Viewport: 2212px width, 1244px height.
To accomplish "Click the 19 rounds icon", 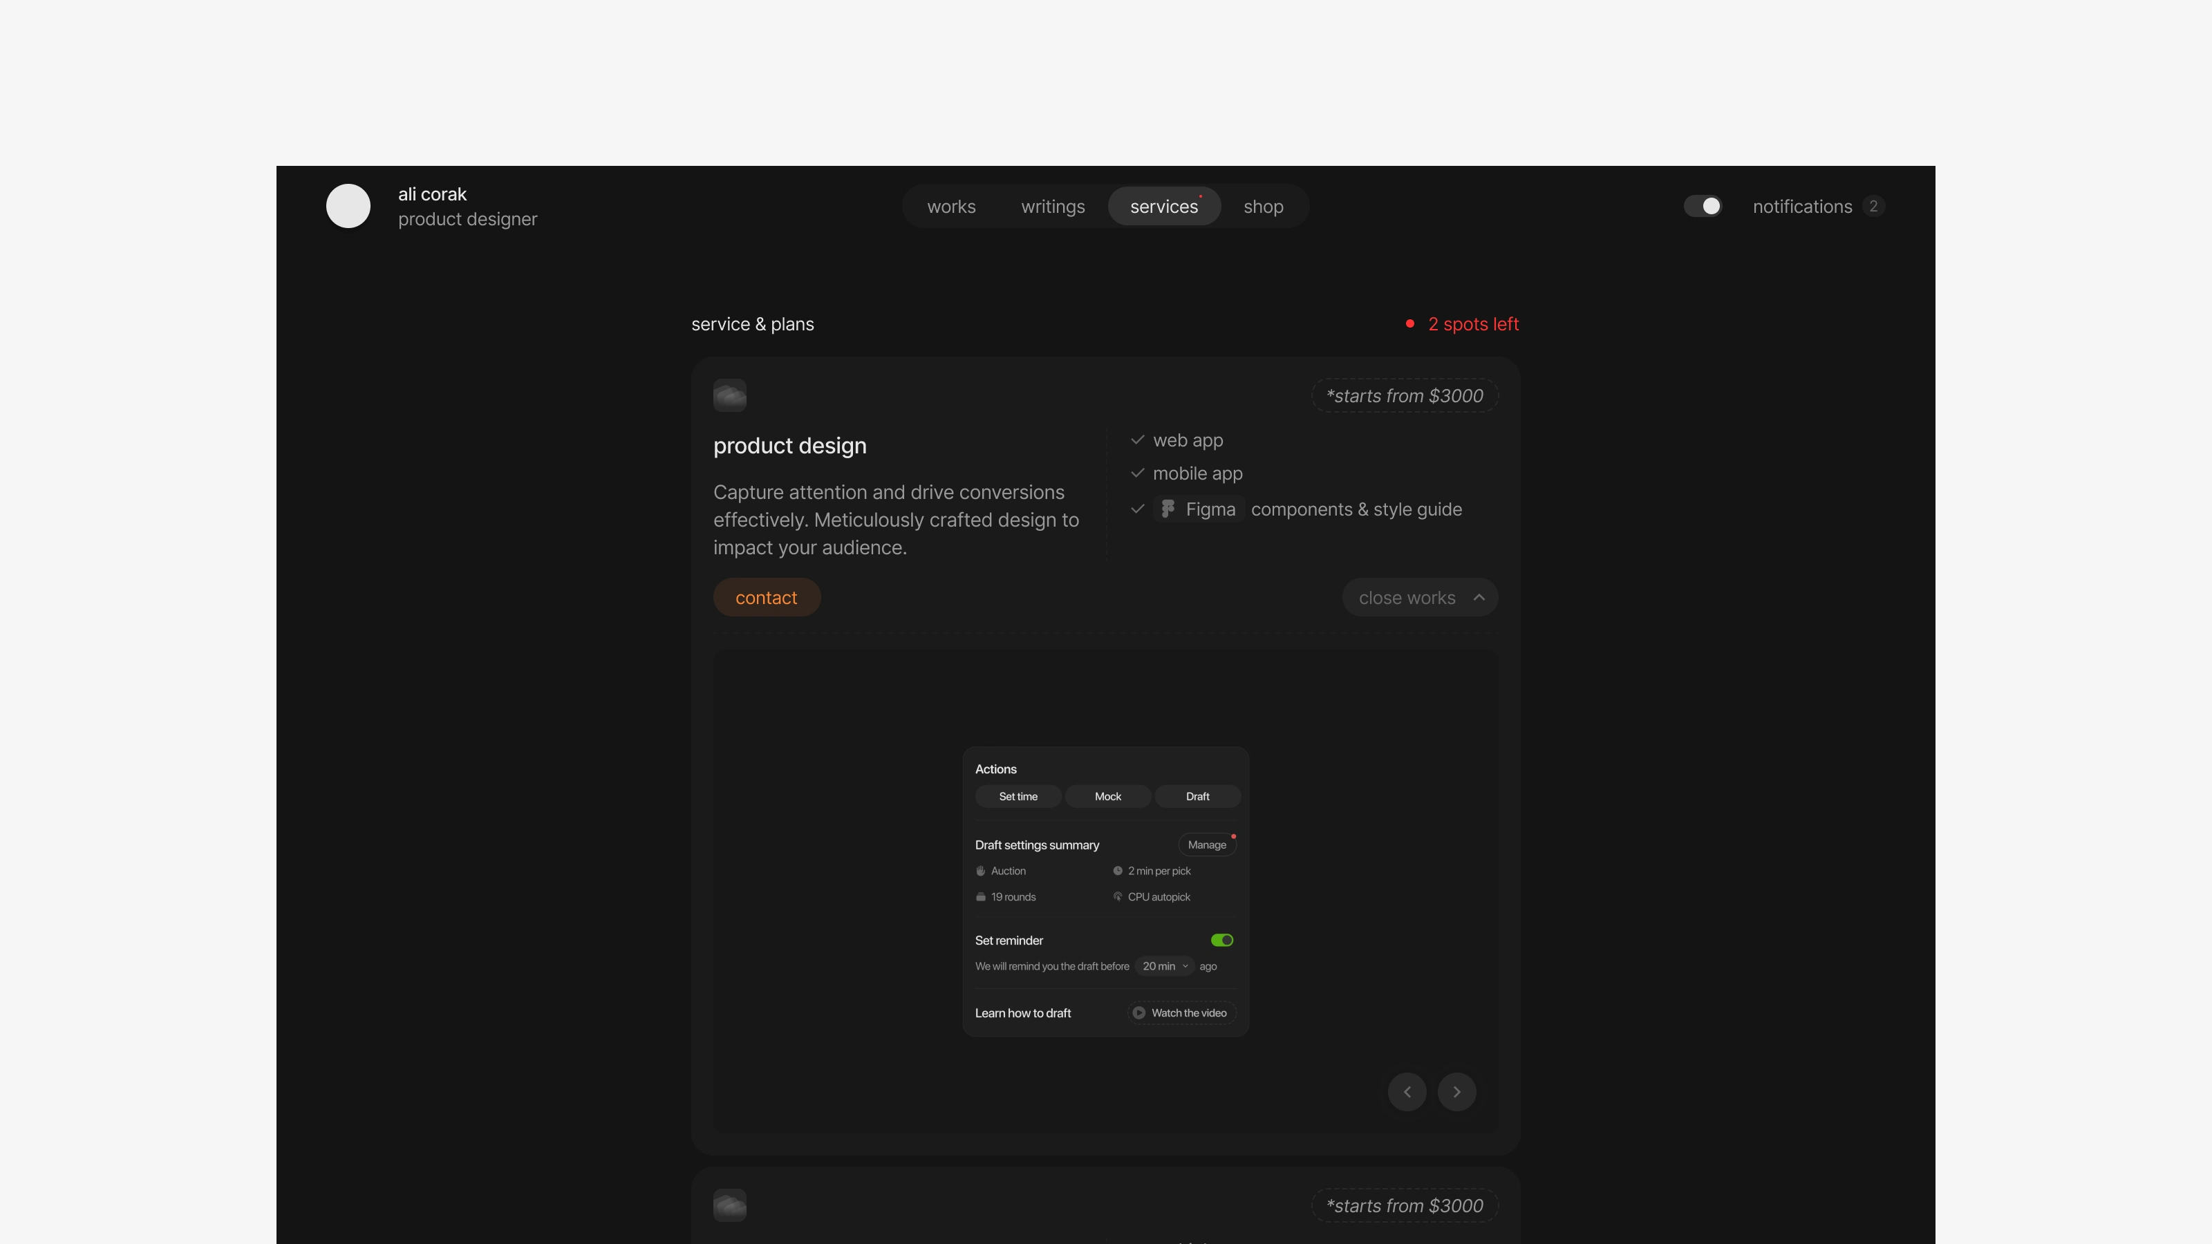I will click(x=980, y=896).
